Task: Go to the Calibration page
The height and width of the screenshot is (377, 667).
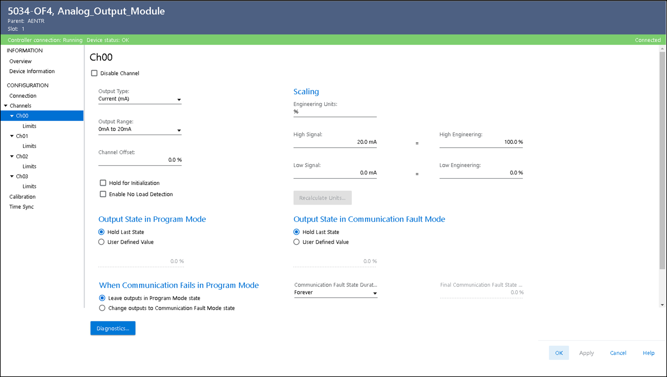Action: click(22, 197)
